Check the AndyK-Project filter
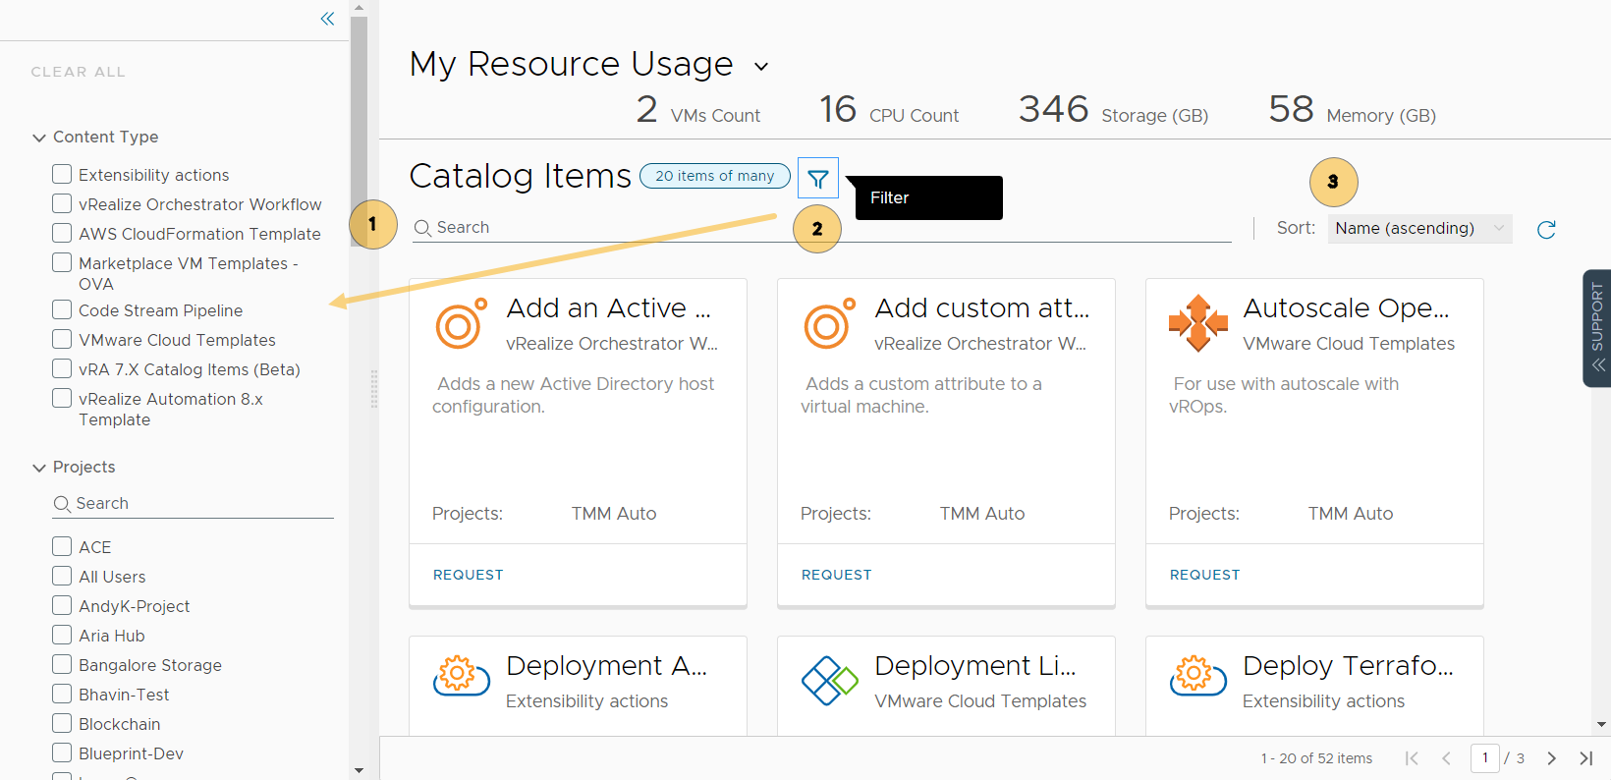1611x780 pixels. tap(62, 605)
